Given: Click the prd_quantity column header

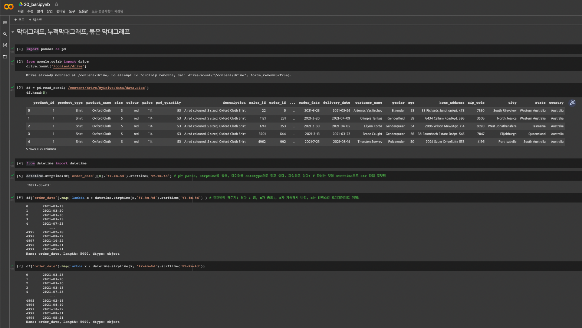Looking at the screenshot, I should point(168,103).
